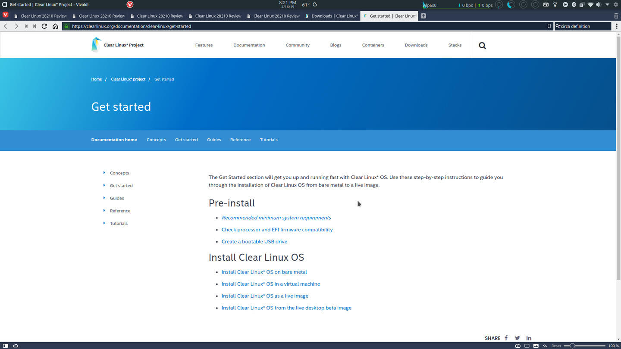Bookmark this page with the bookmark icon
This screenshot has width=621, height=349.
click(x=549, y=26)
